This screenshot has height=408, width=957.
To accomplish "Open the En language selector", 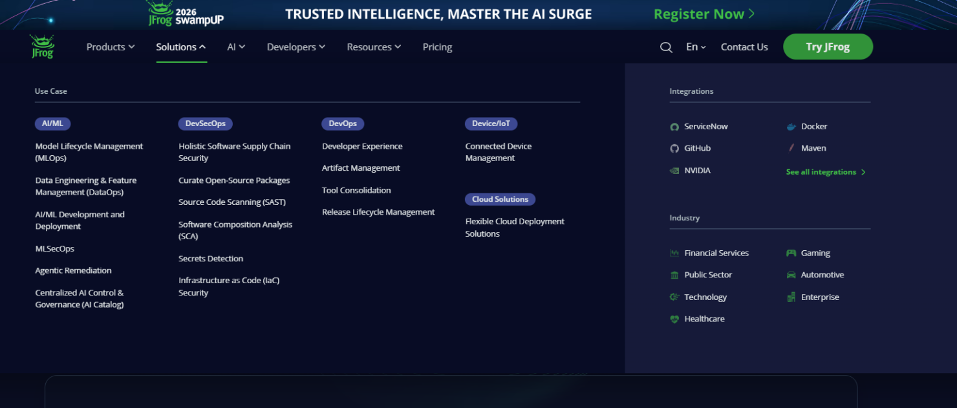I will [696, 47].
